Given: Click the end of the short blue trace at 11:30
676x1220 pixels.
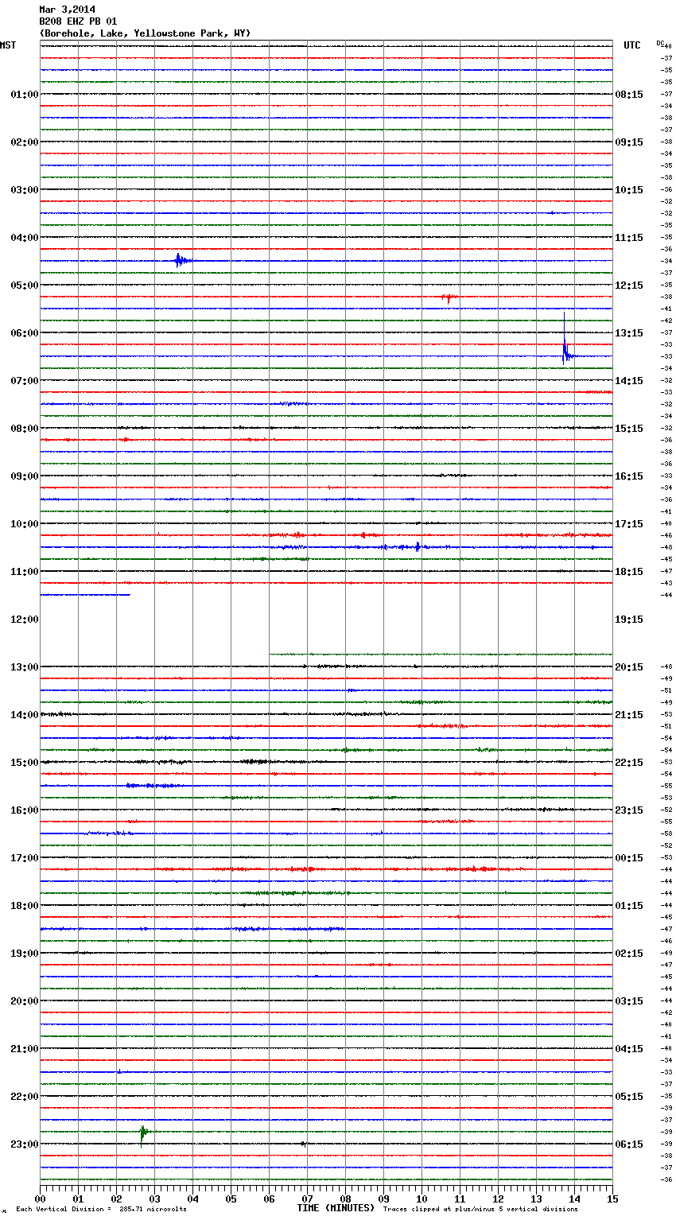Looking at the screenshot, I should [129, 594].
